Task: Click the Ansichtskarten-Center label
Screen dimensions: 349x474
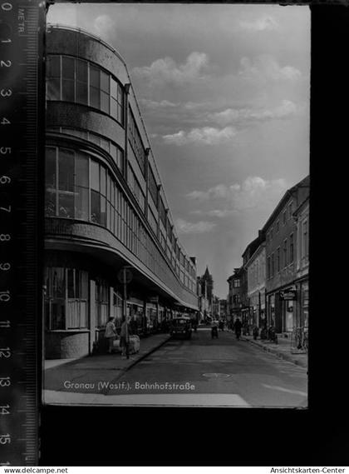Action: (x=307, y=471)
